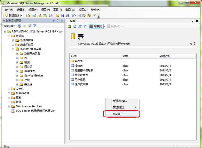Open the 摘要 pane active files dropdown
Viewport: 202px width, 148px height.
(193, 21)
